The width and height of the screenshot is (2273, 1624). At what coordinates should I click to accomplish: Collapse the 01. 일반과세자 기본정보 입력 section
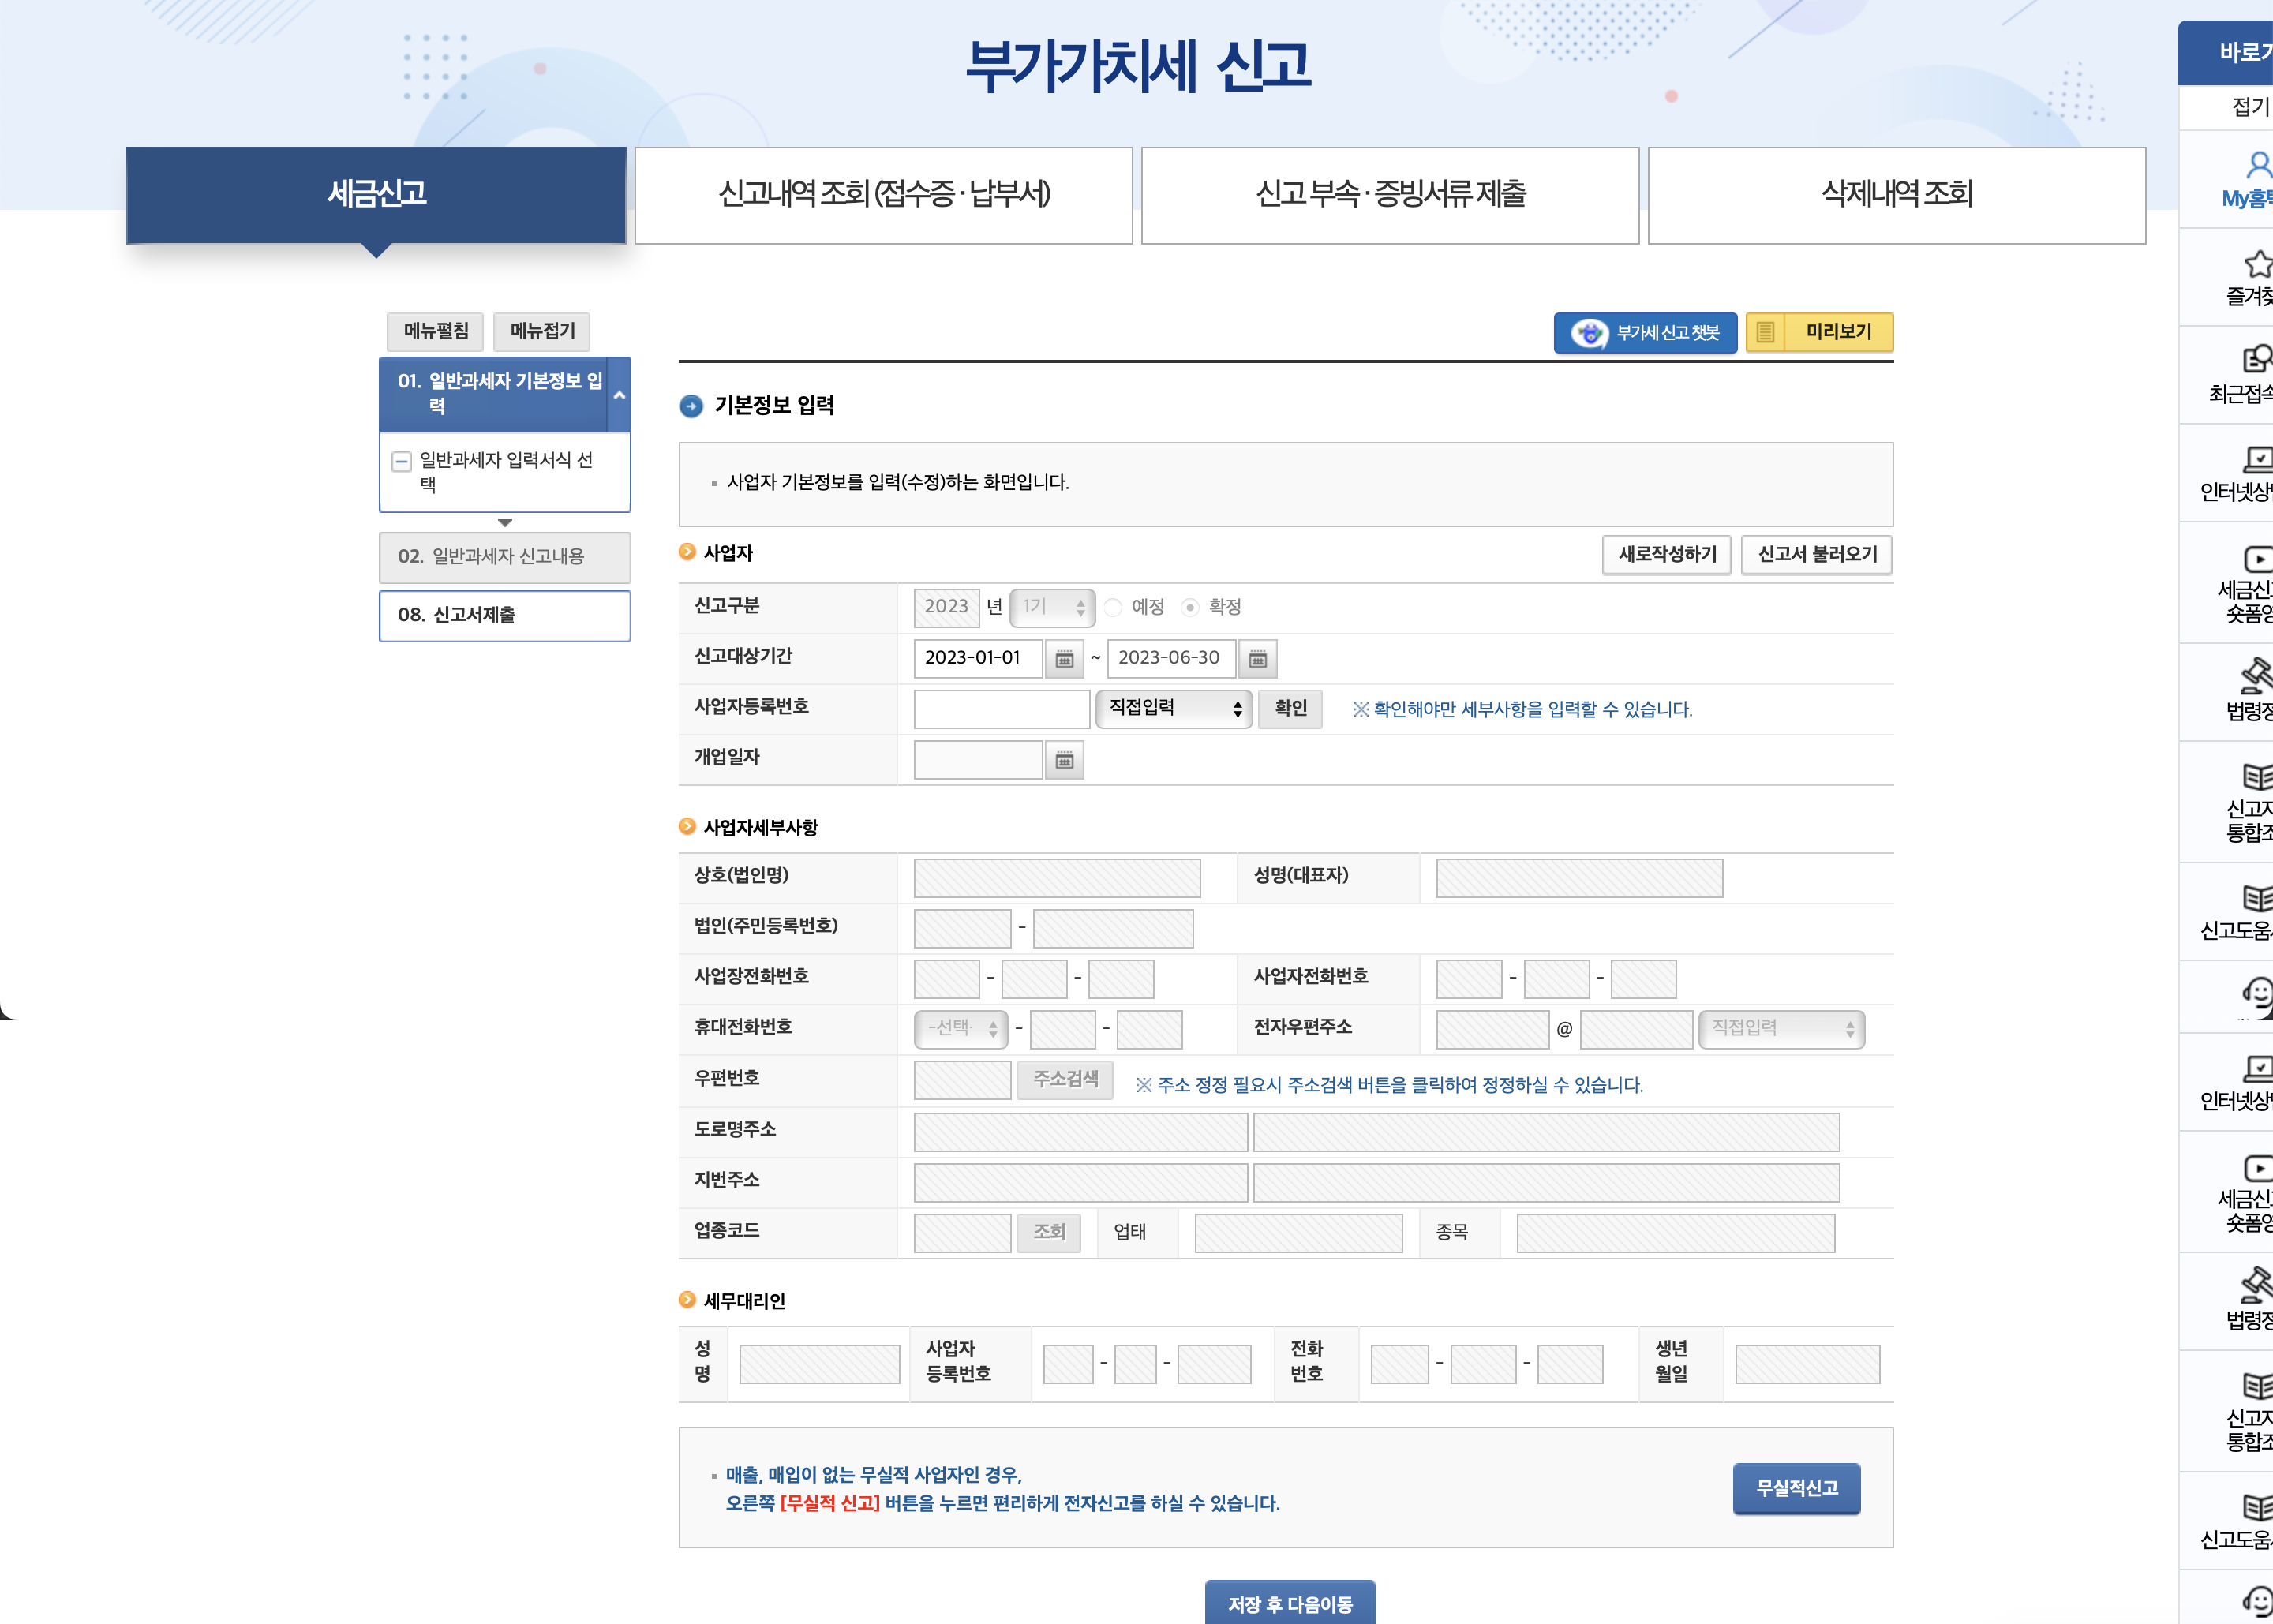pos(619,395)
